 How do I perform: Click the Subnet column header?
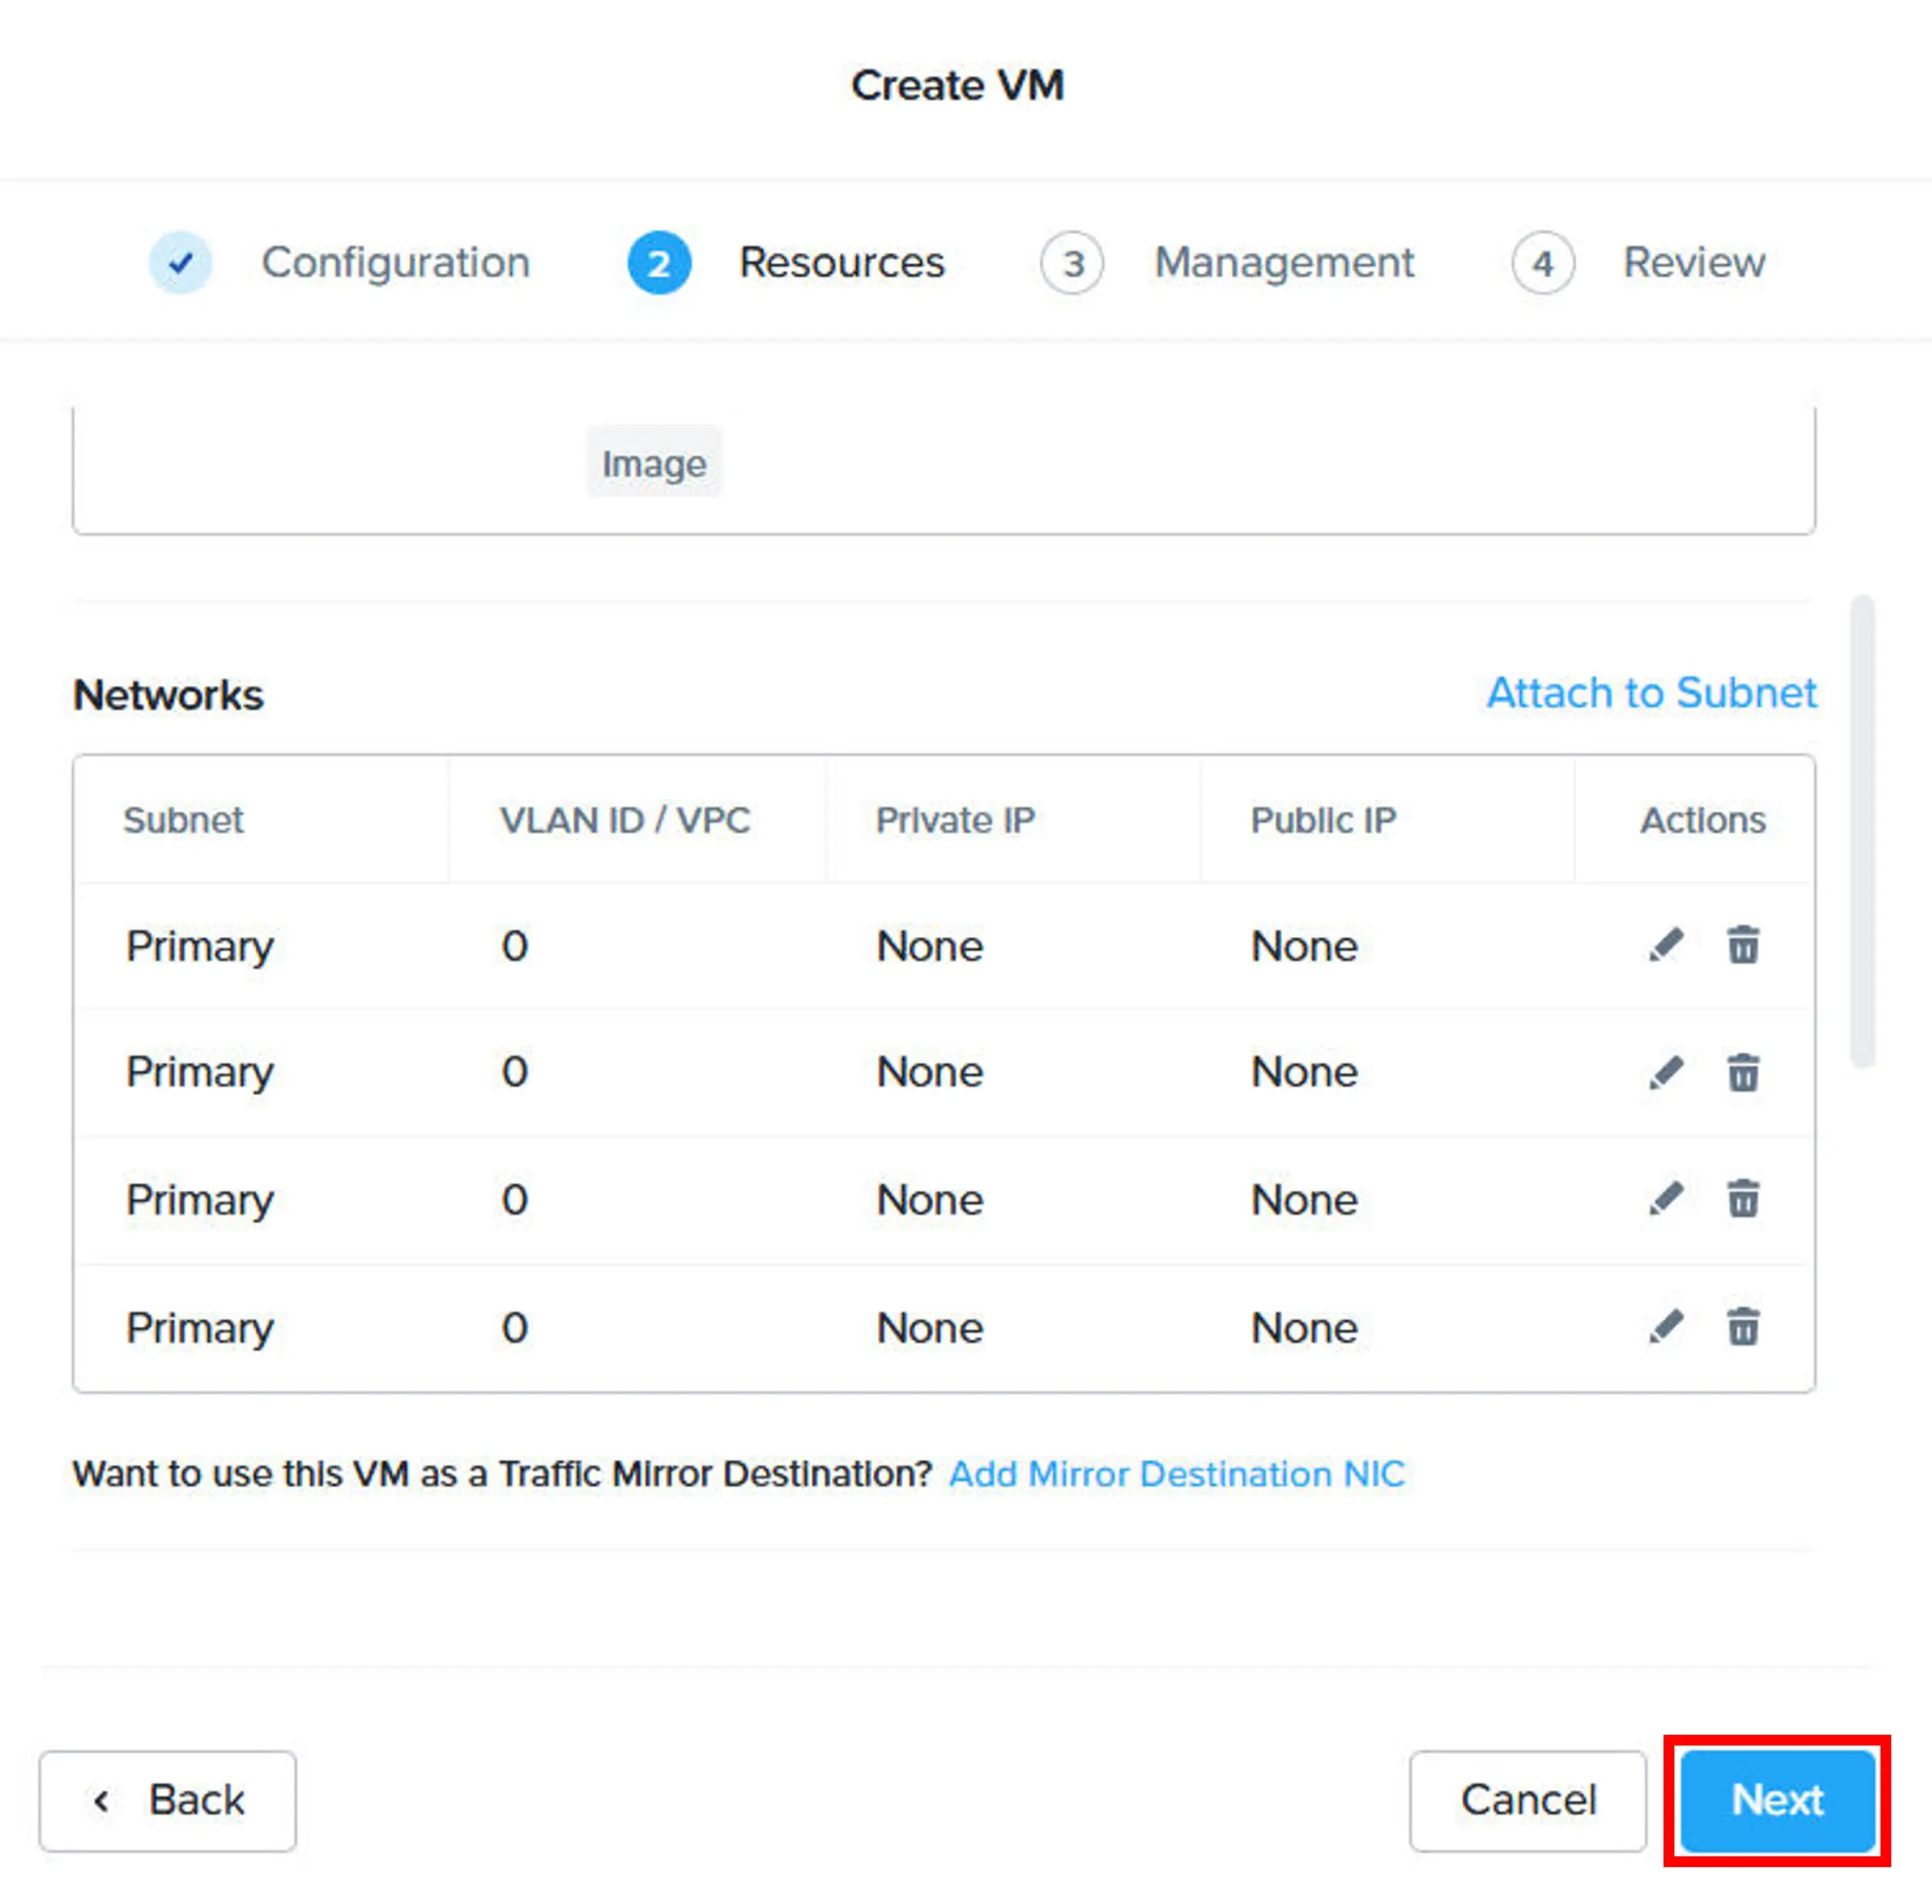[183, 820]
